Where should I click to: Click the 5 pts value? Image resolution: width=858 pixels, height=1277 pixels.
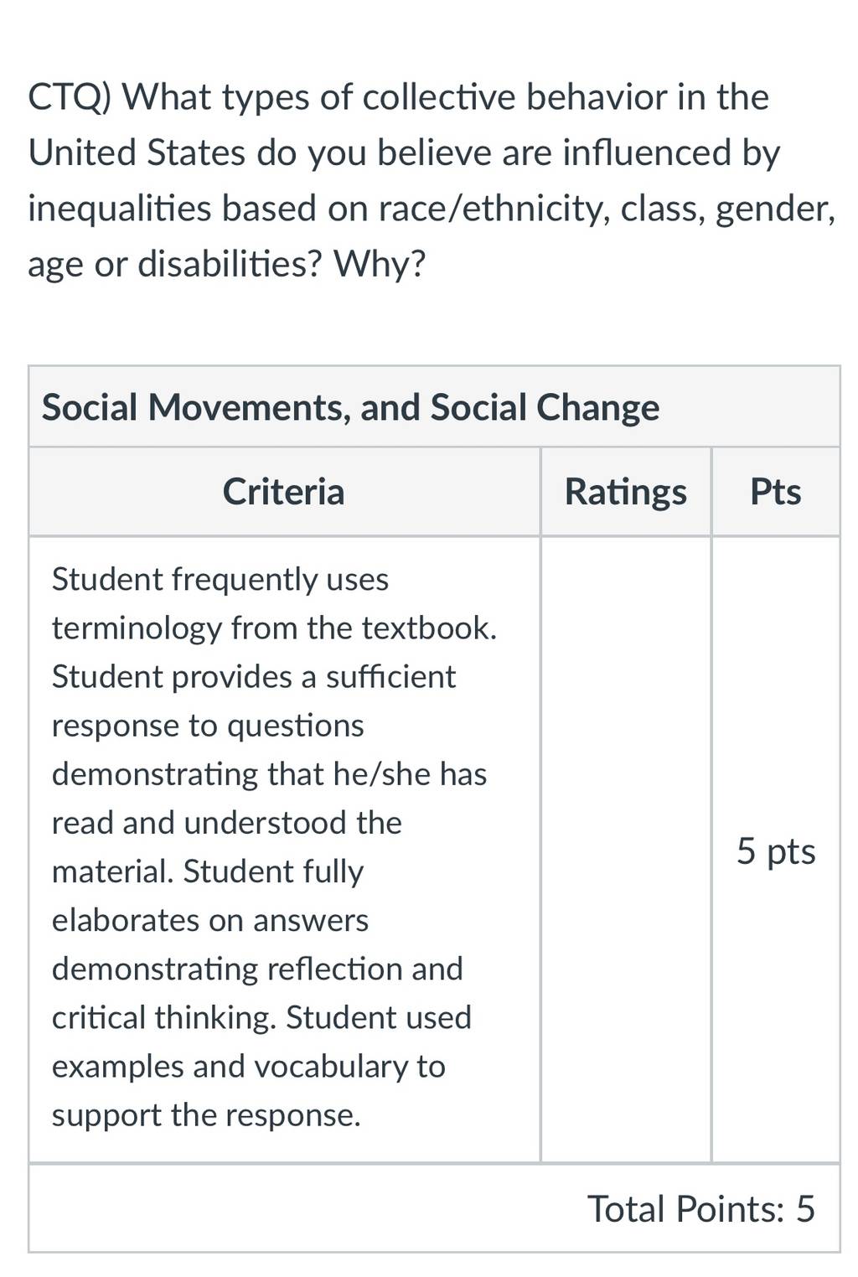point(776,851)
